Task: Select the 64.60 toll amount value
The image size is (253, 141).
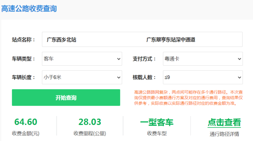Action: [x=26, y=122]
